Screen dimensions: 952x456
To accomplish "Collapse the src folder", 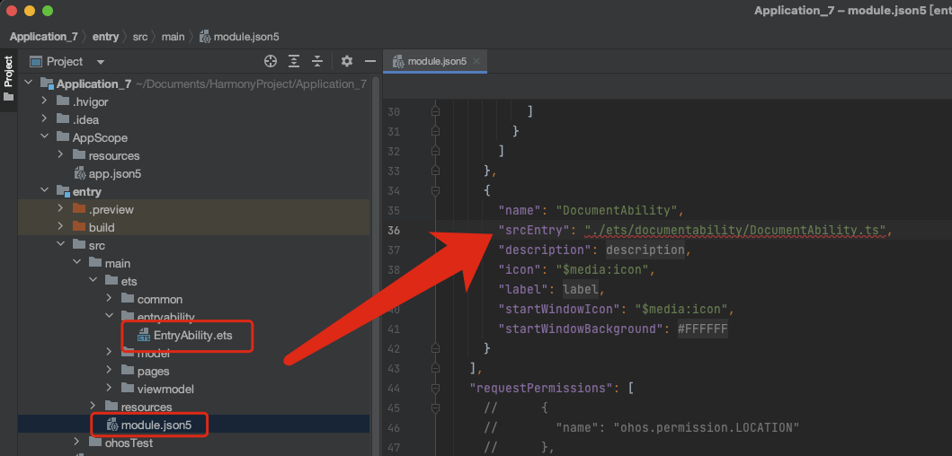I will point(60,246).
